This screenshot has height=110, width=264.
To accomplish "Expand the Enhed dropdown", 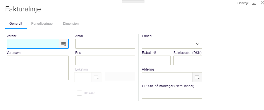I will point(172,44).
